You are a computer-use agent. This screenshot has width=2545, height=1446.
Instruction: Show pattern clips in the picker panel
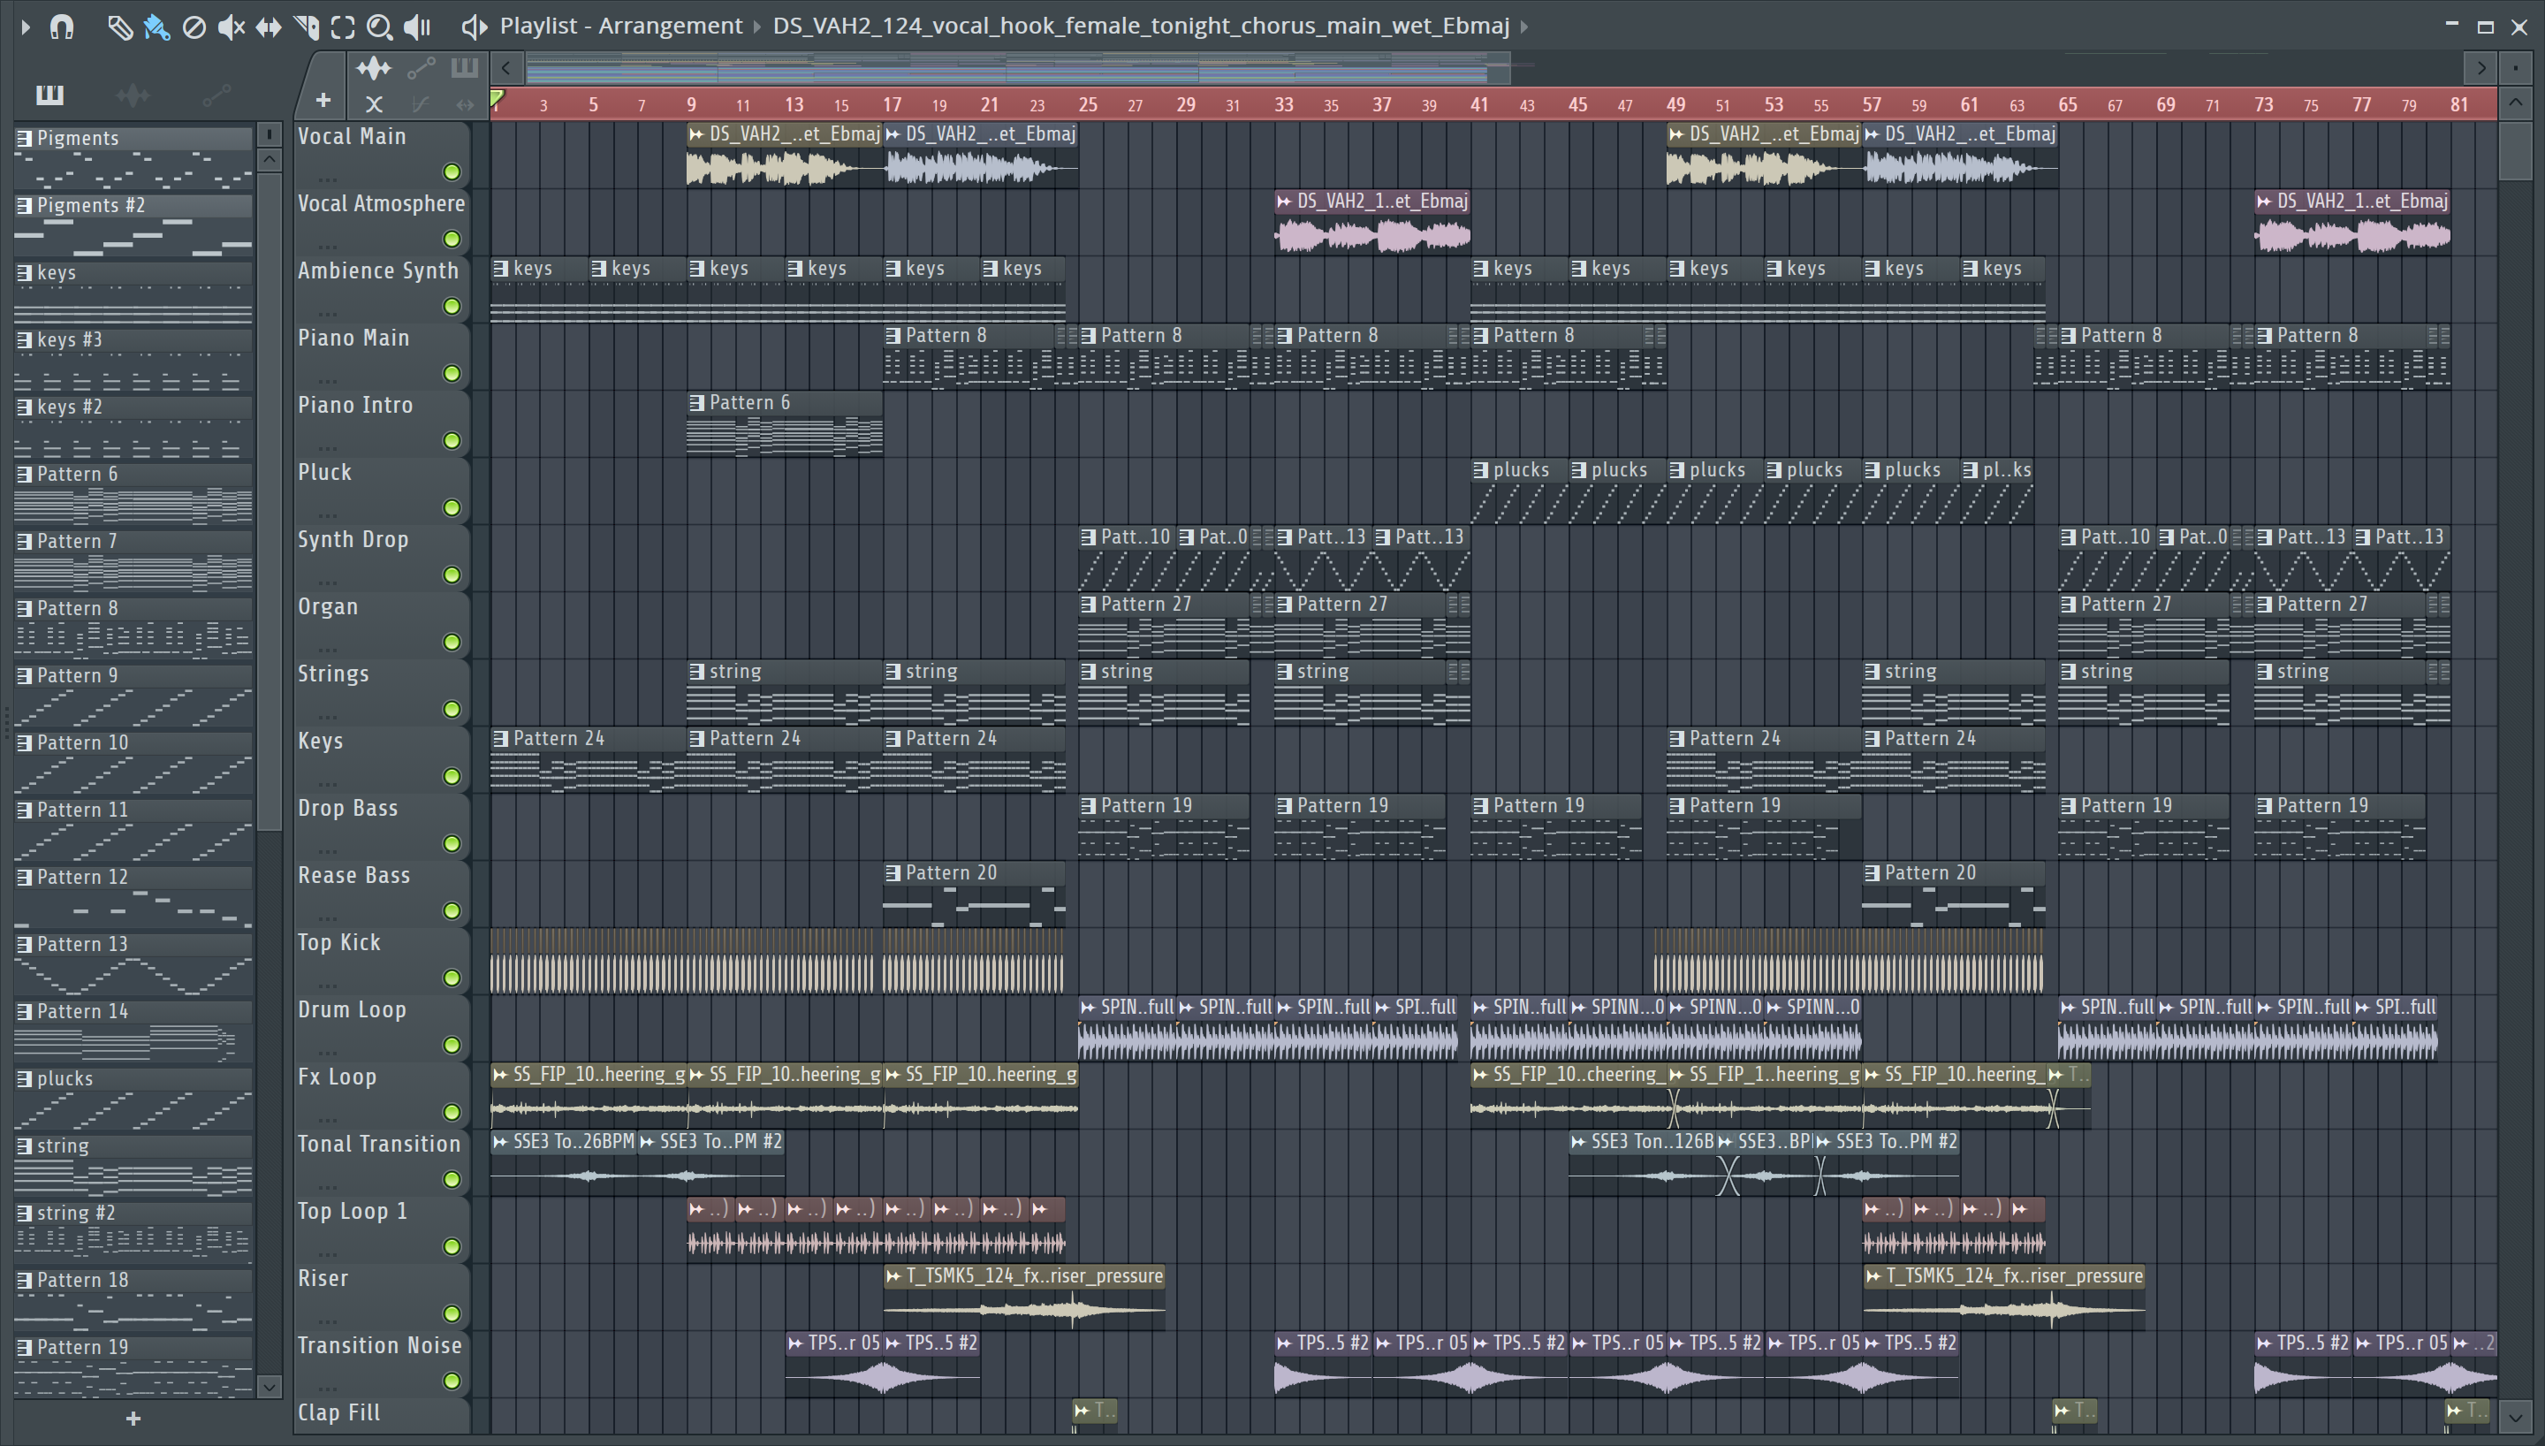[49, 95]
